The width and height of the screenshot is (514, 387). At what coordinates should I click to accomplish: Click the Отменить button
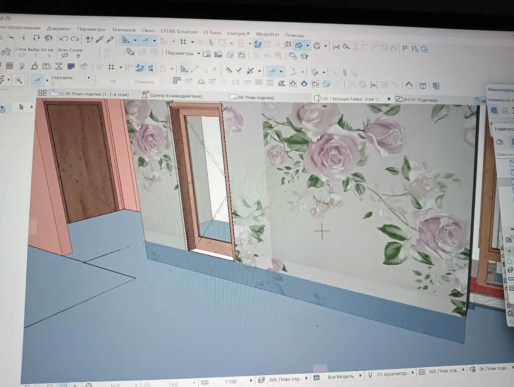point(144,82)
